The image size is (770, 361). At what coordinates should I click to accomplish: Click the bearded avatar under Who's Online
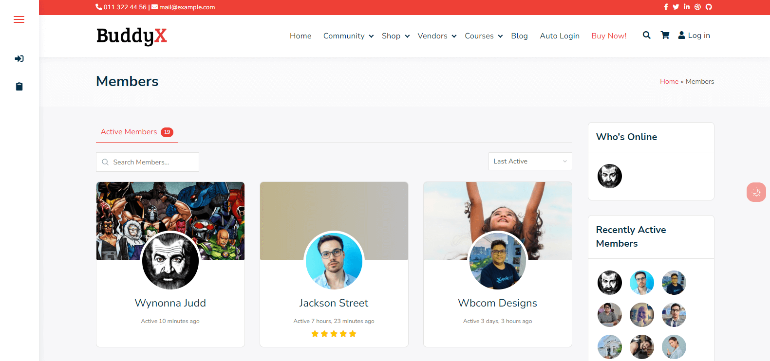point(610,176)
